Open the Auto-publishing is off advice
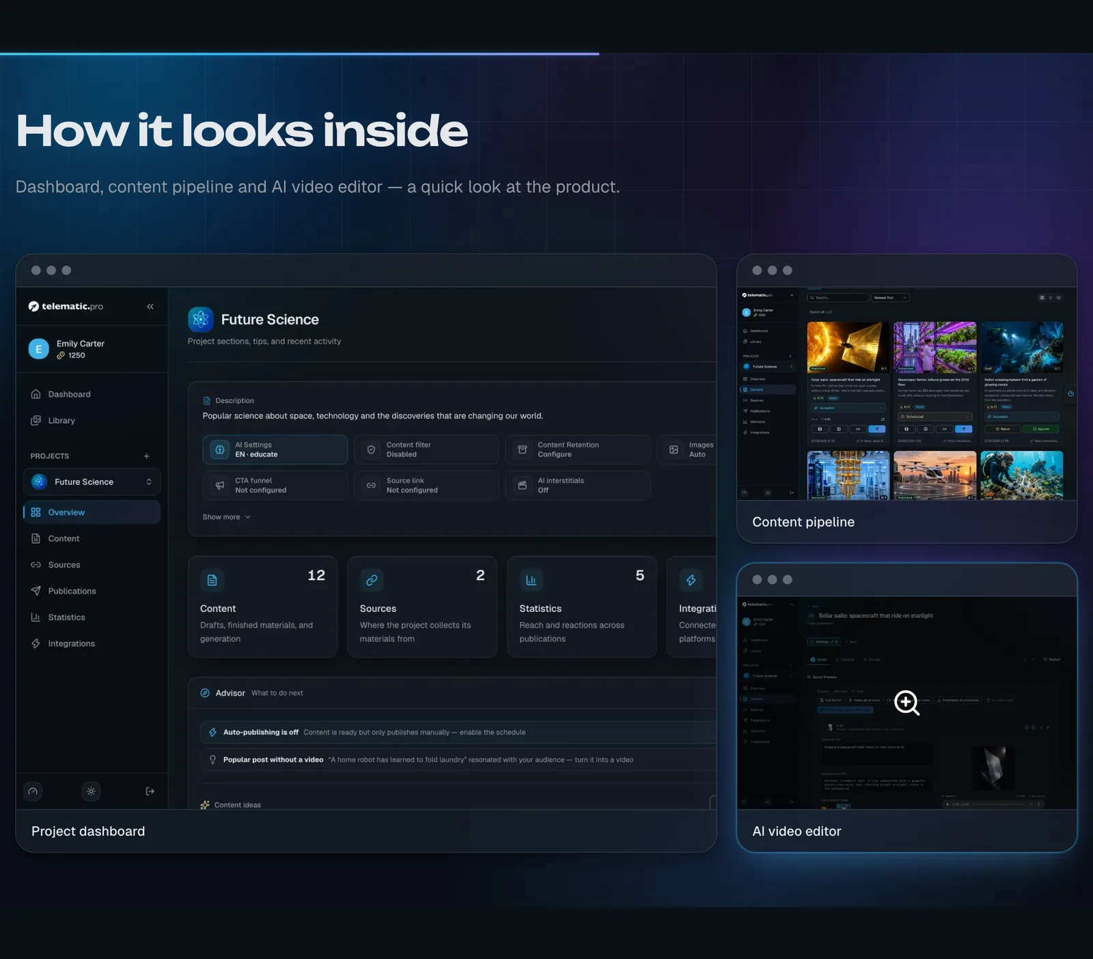 (458, 732)
